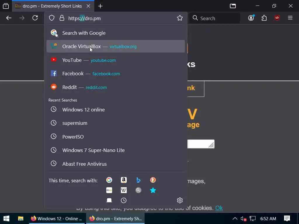Open site security info via the padlock icon

pos(62,18)
